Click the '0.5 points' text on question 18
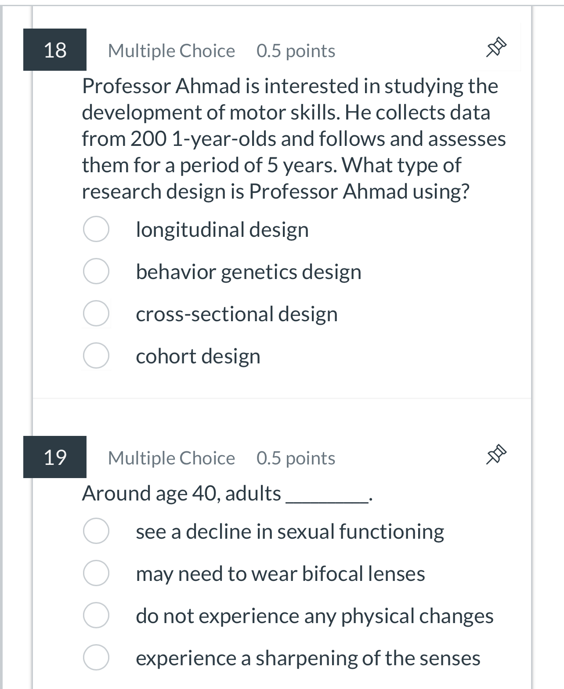Image resolution: width=564 pixels, height=689 pixels. (295, 51)
